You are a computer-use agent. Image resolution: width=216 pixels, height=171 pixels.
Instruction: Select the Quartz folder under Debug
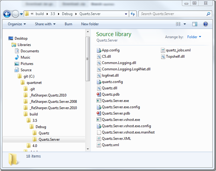pyautogui.click(x=44, y=133)
